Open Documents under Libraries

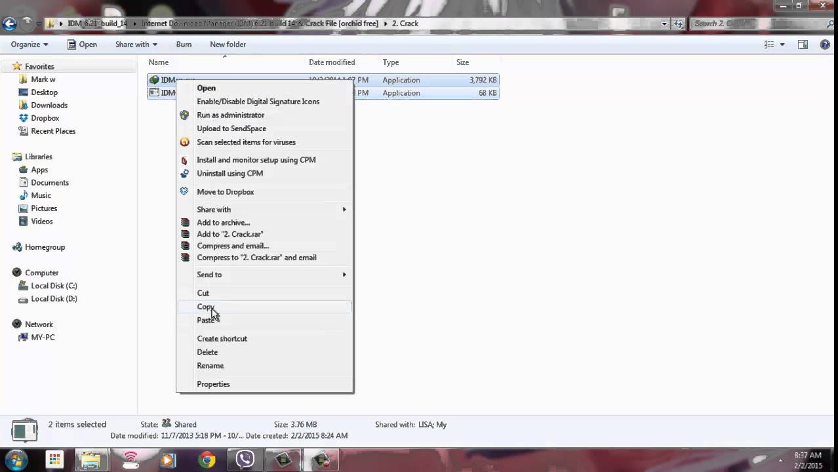click(x=50, y=183)
